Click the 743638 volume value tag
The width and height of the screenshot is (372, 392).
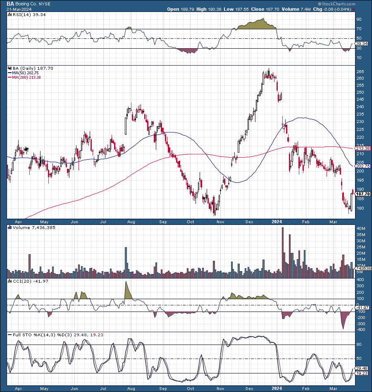[x=363, y=268]
